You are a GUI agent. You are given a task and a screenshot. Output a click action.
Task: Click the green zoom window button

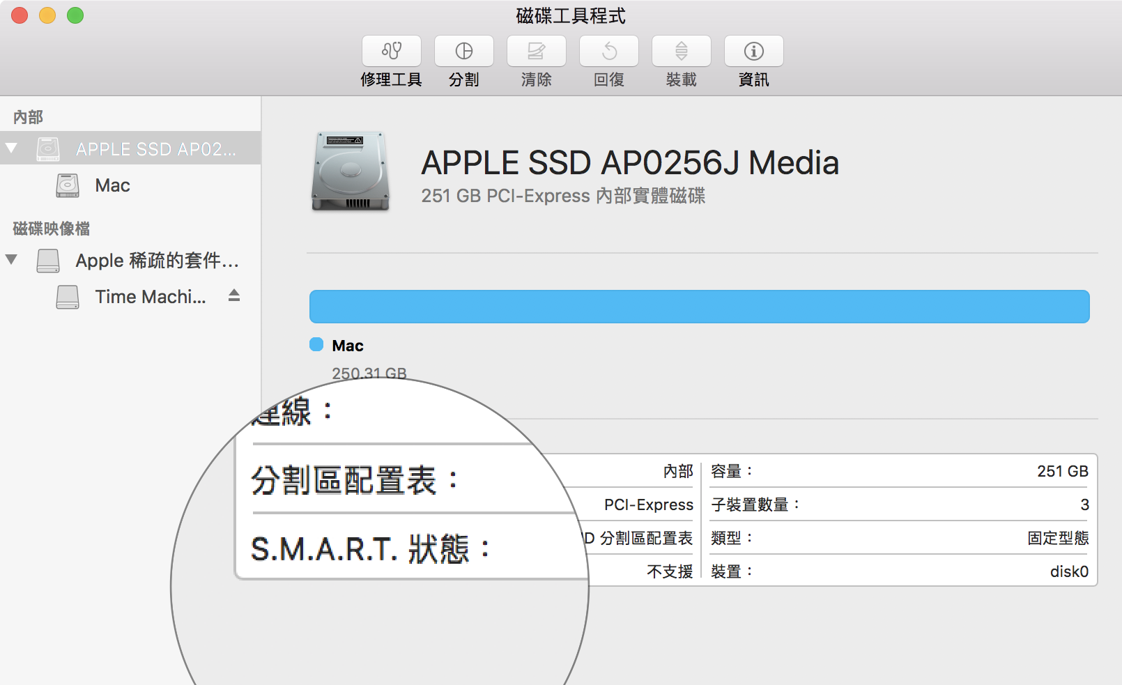(x=75, y=15)
